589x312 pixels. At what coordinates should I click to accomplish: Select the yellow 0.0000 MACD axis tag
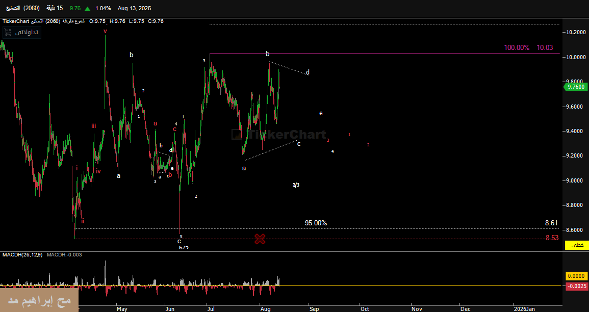click(x=577, y=276)
